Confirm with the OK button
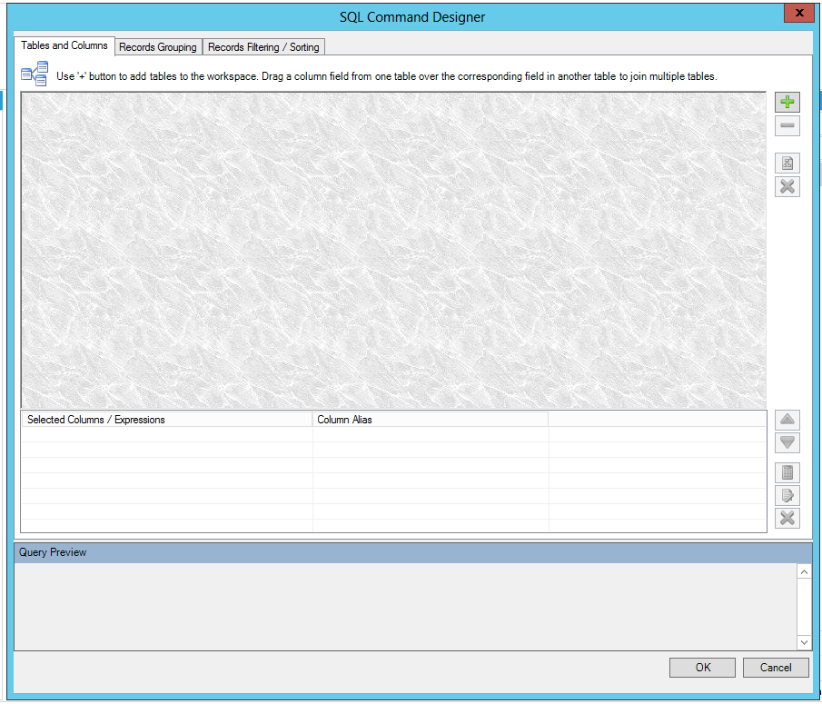Image resolution: width=822 pixels, height=704 pixels. coord(702,668)
